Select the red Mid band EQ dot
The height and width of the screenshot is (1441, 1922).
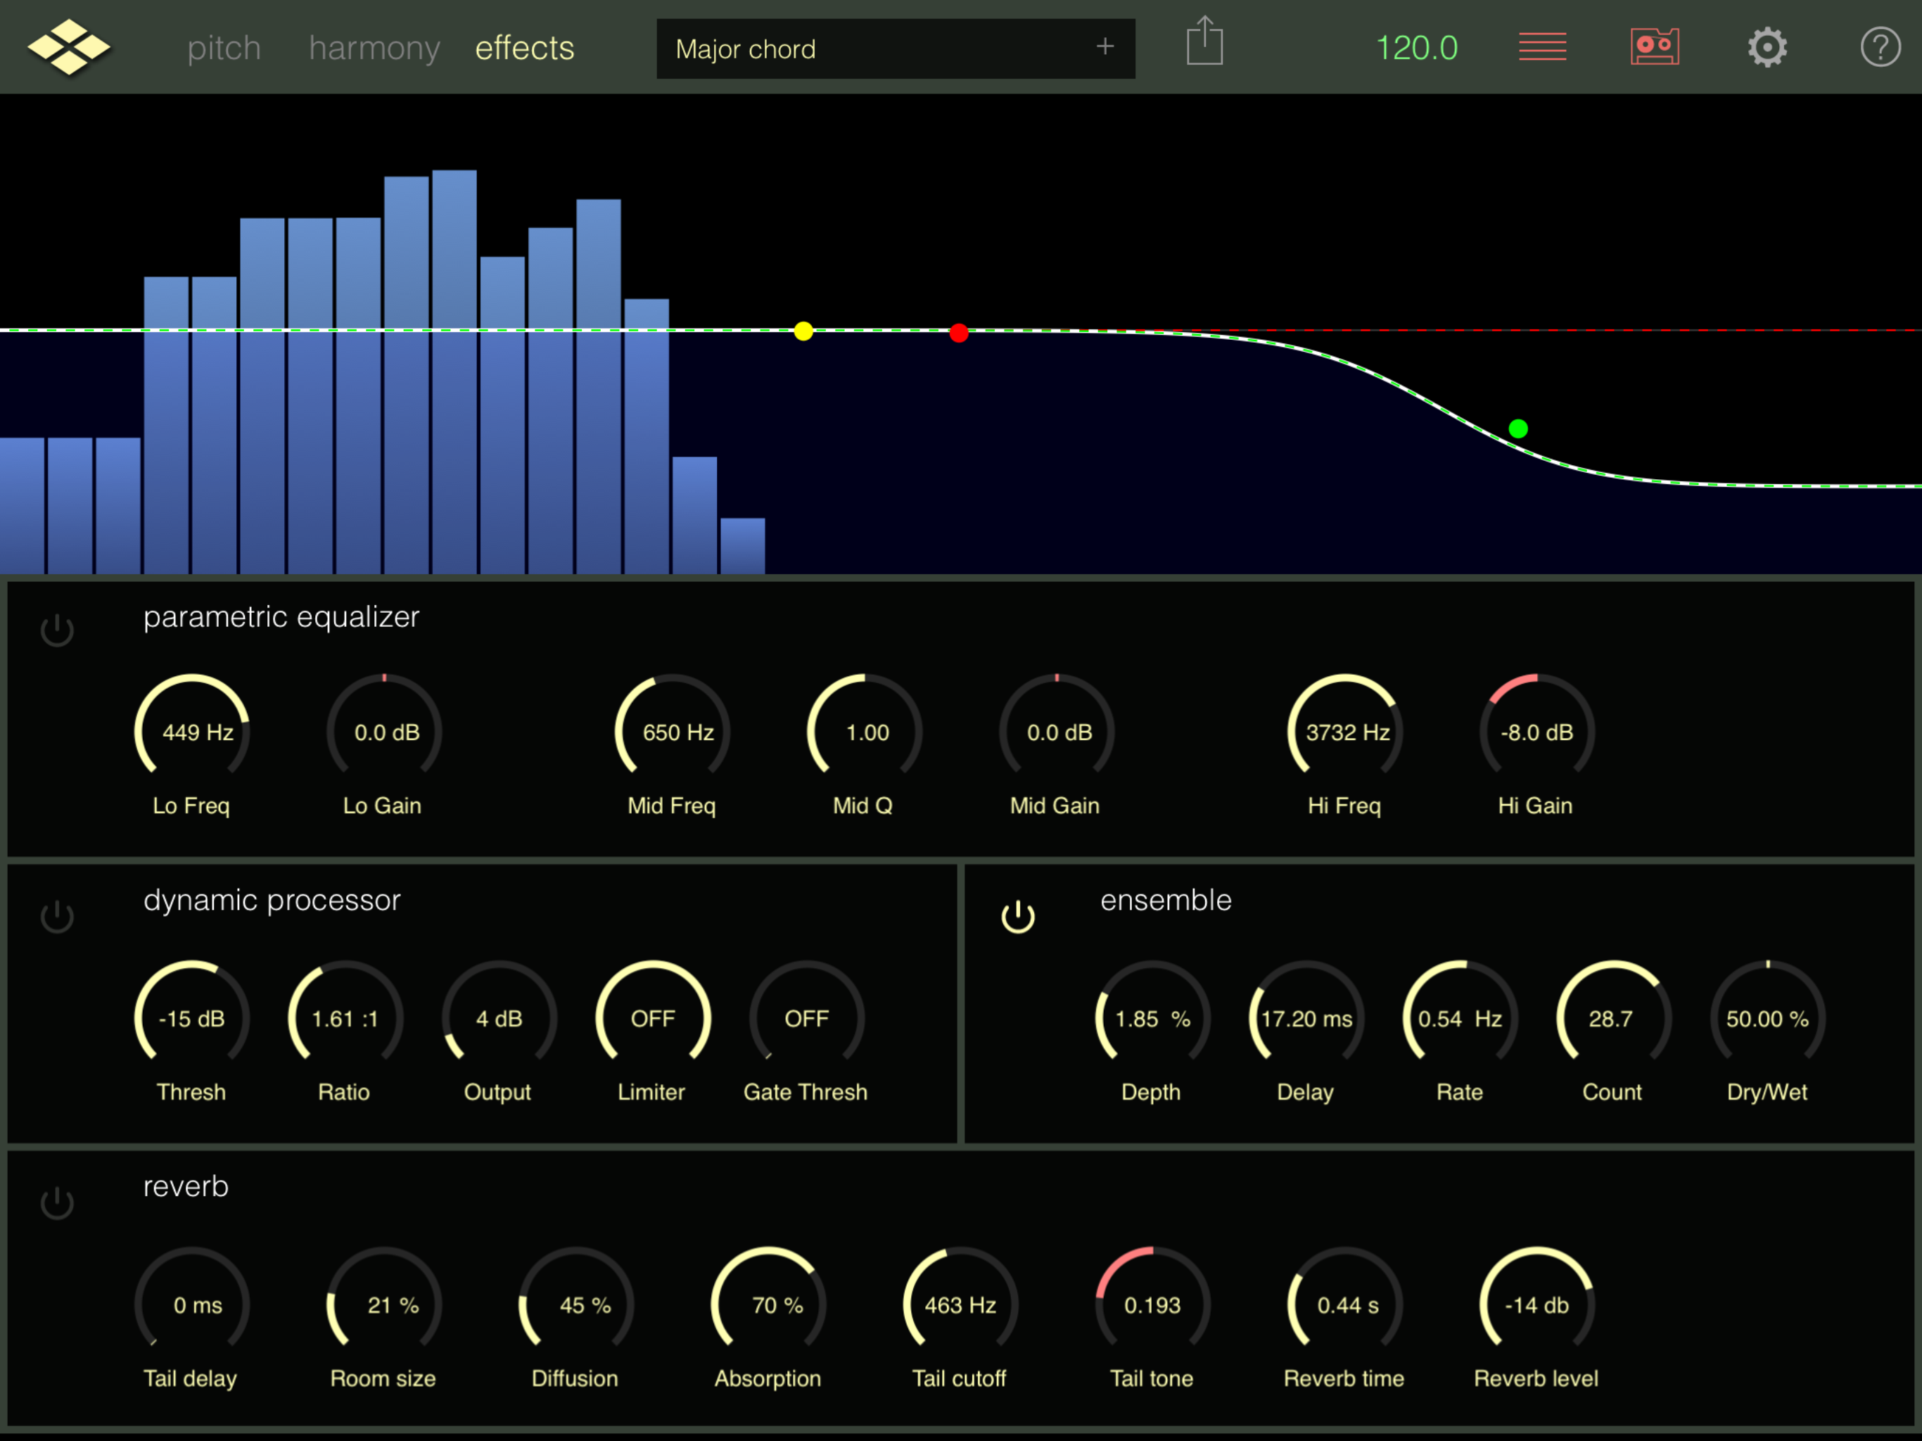pyautogui.click(x=958, y=333)
